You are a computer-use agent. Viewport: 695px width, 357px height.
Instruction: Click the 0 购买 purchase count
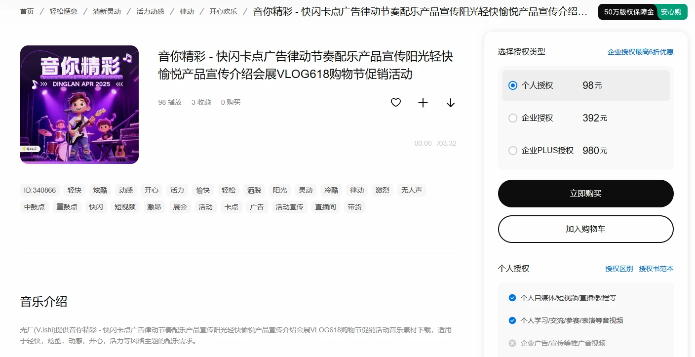tap(231, 102)
